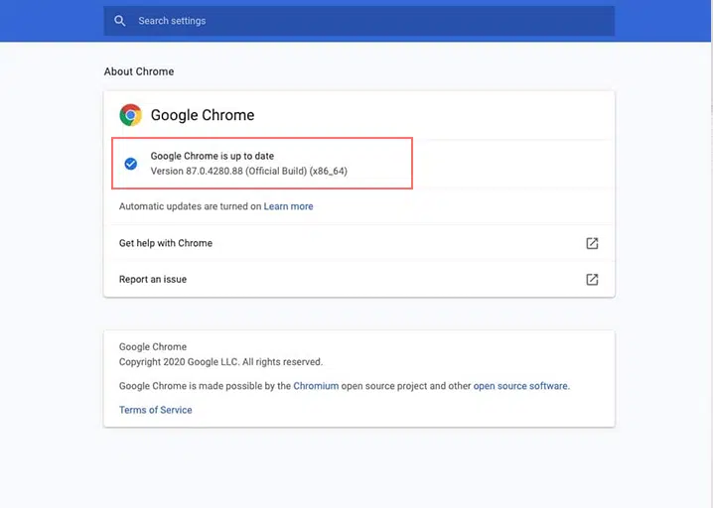Click external link icon beside Report an issue
The width and height of the screenshot is (713, 508).
point(592,280)
